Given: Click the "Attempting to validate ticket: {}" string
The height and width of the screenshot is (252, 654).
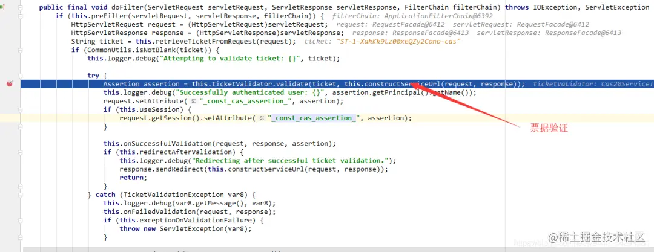Looking at the screenshot, I should click(233, 58).
